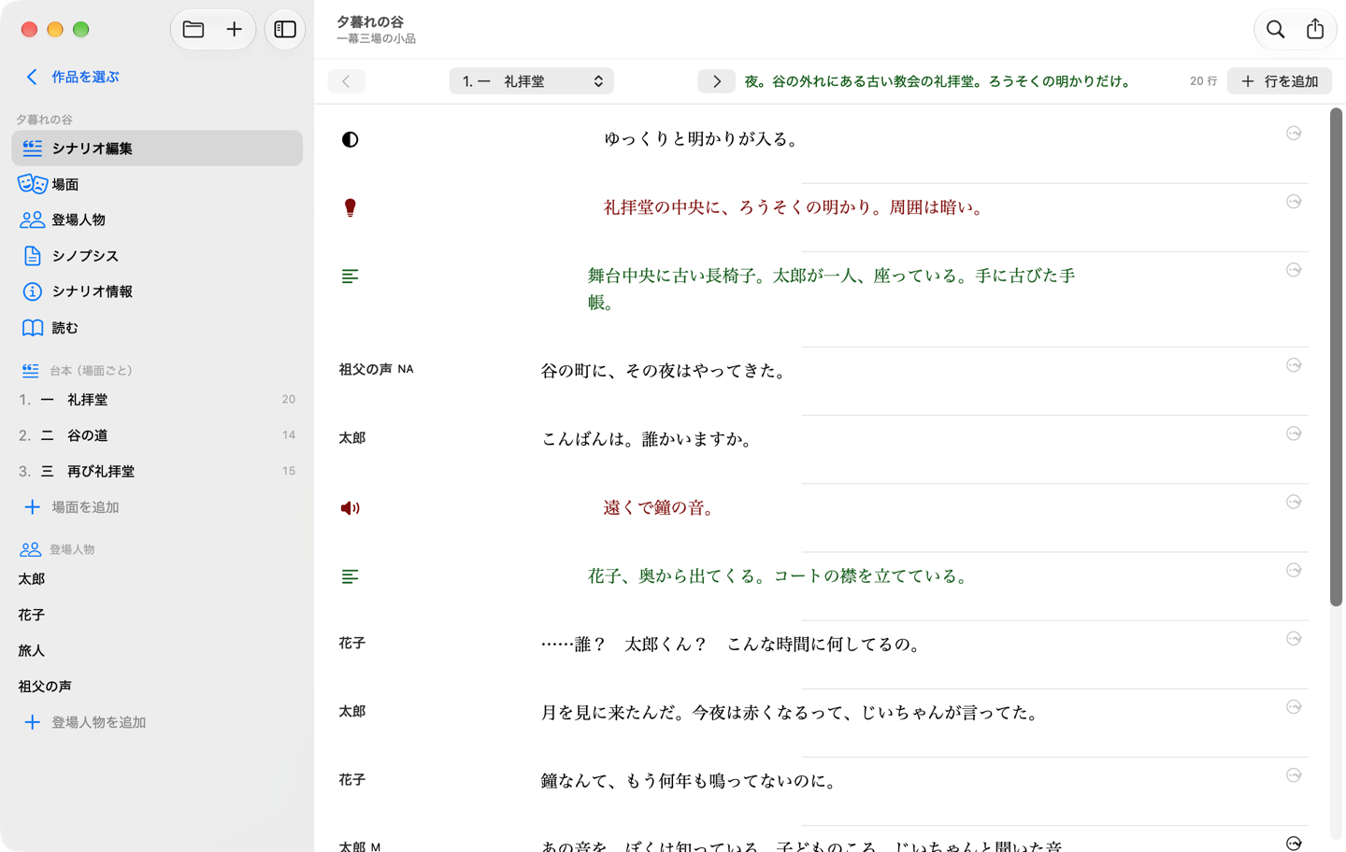Click 祖父の声 NA speaker label
1346x852 pixels.
click(x=376, y=369)
